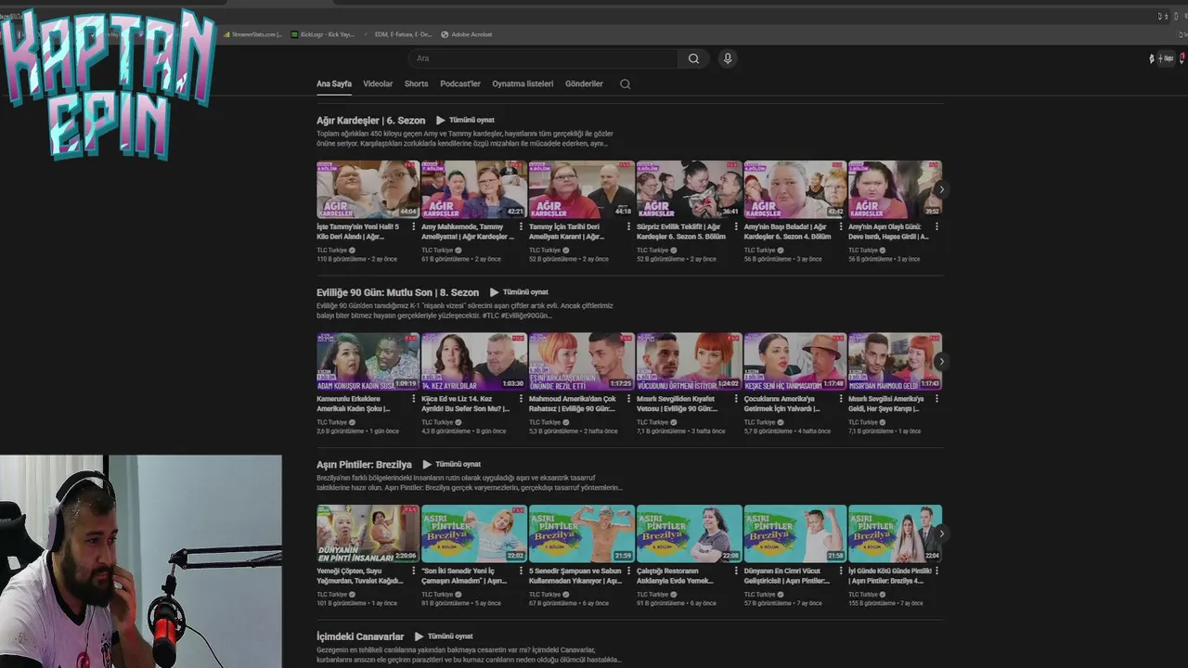Screen dimensions: 1188x668
Task: Open three-dot menu for Sürpriz Evlilik Teklifi video
Action: [736, 226]
